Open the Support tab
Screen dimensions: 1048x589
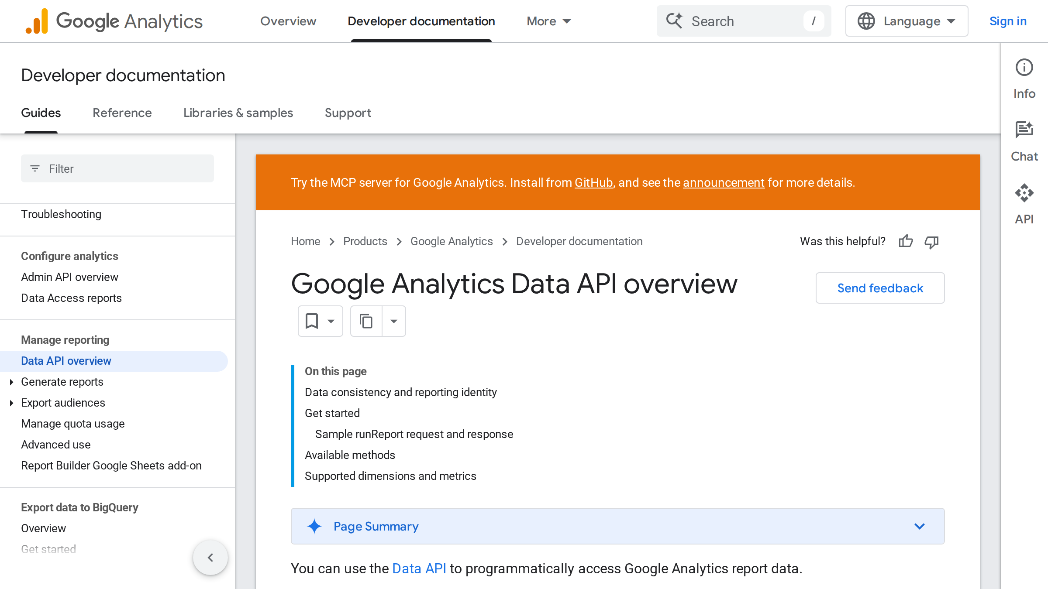point(348,113)
